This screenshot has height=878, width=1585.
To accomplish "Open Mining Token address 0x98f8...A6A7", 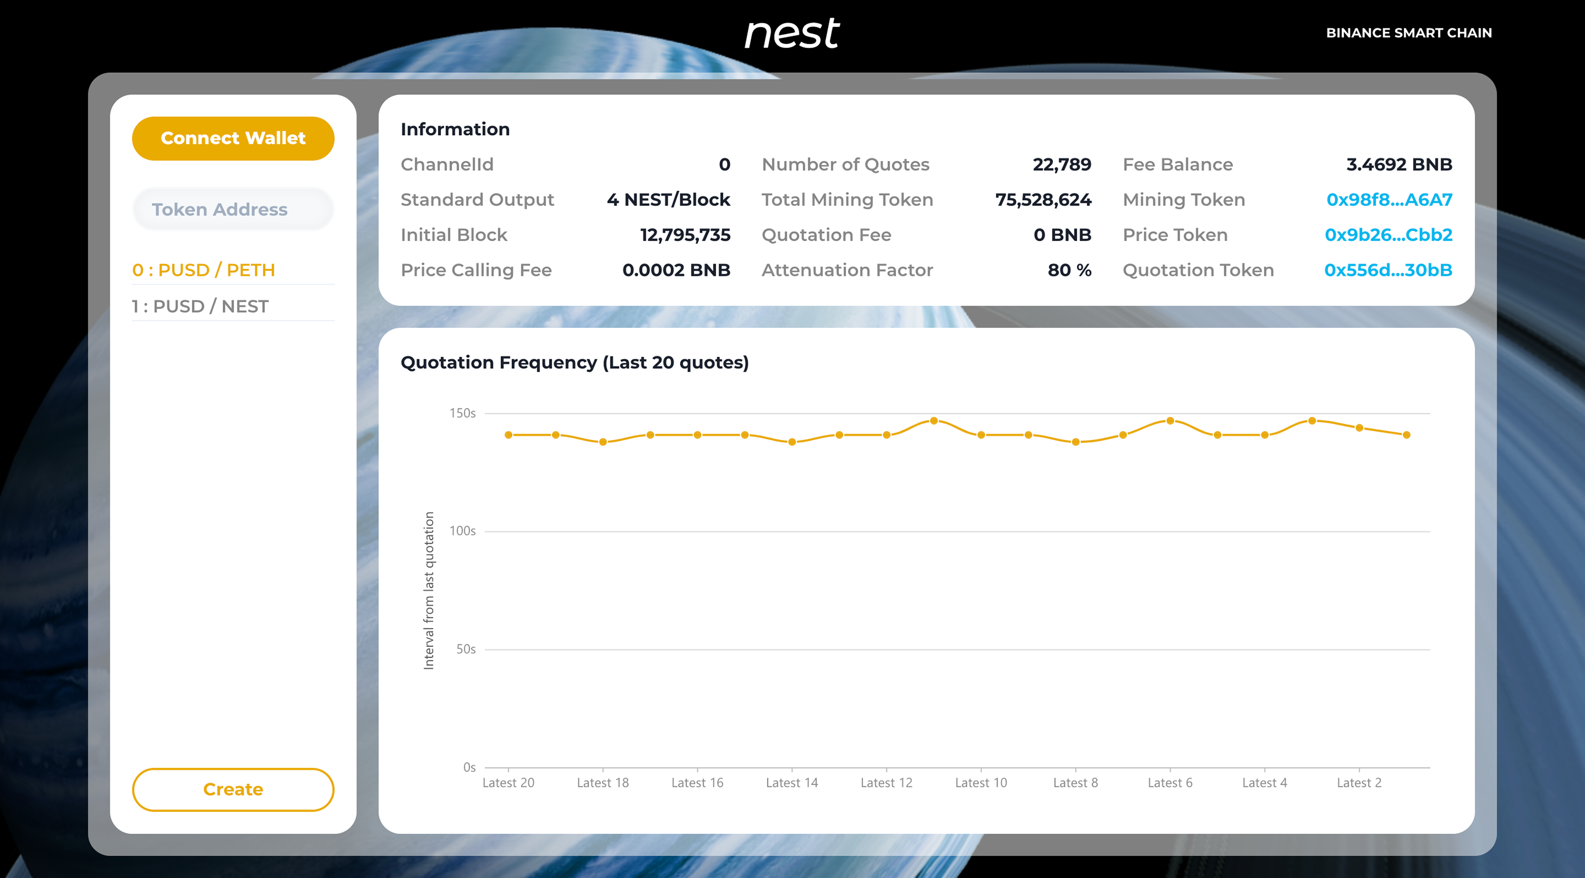I will (x=1389, y=200).
